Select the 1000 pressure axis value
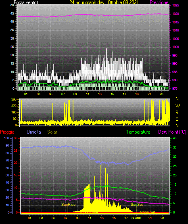This screenshot has width=188, height=224. pos(175,47)
